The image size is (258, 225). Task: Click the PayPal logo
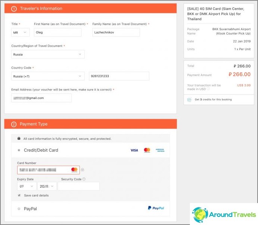click(x=156, y=208)
